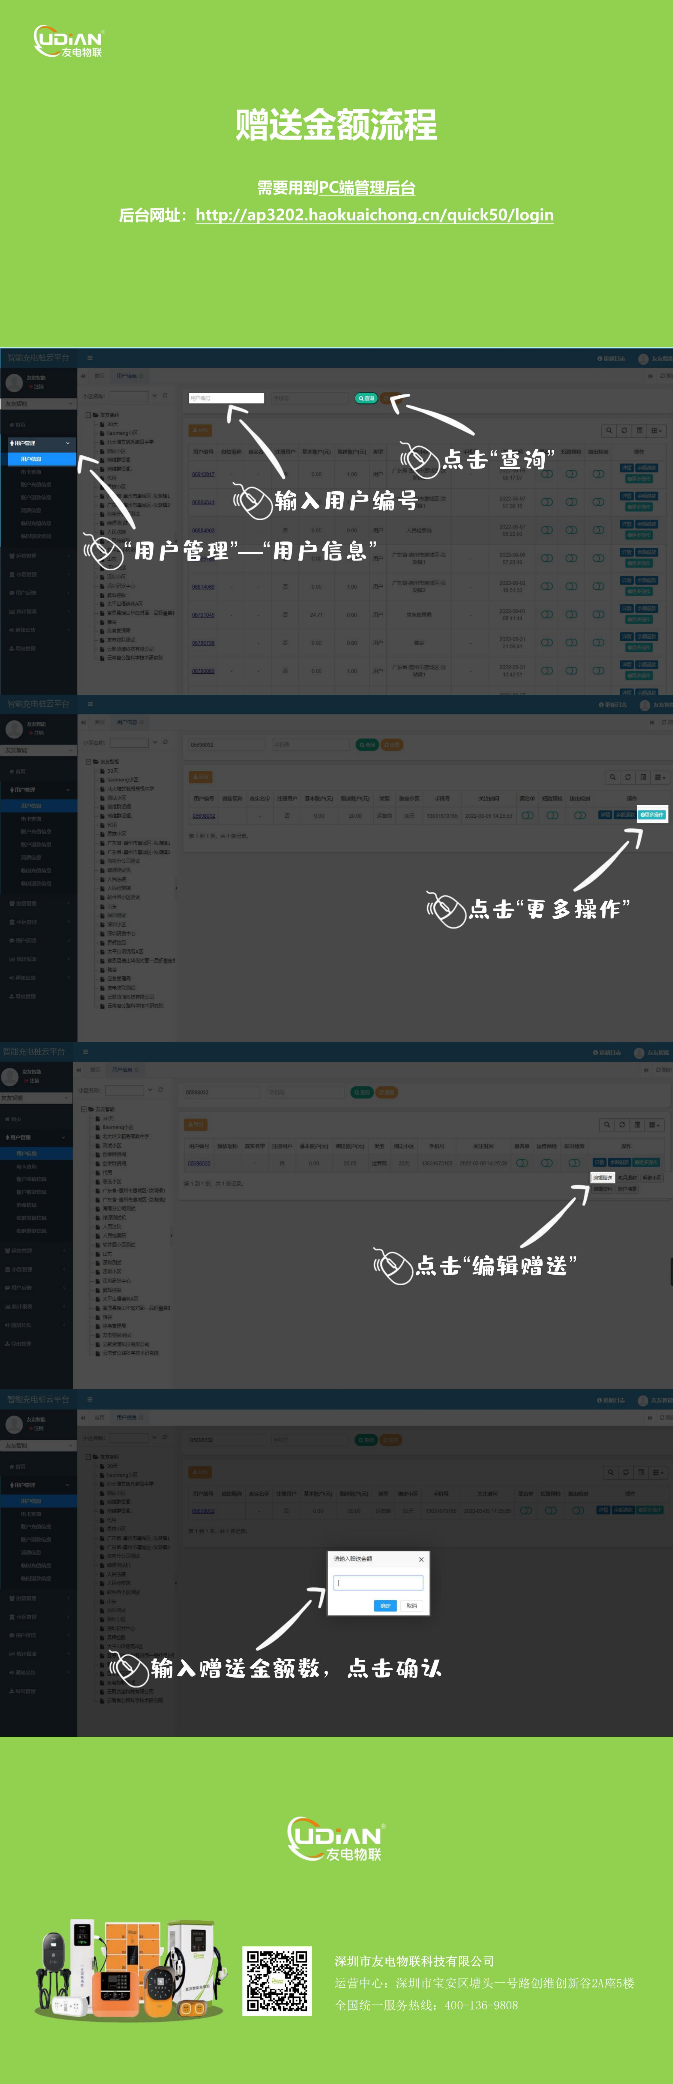673x2084 pixels.
Task: Click 解绑小区 option in third screenshot
Action: pos(652,1178)
